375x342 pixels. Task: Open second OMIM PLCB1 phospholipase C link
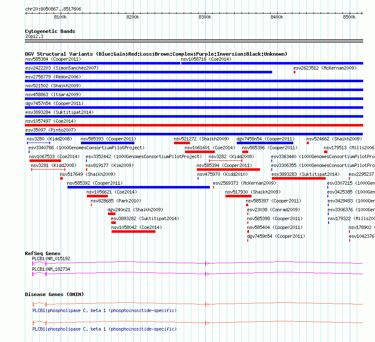pyautogui.click(x=104, y=329)
